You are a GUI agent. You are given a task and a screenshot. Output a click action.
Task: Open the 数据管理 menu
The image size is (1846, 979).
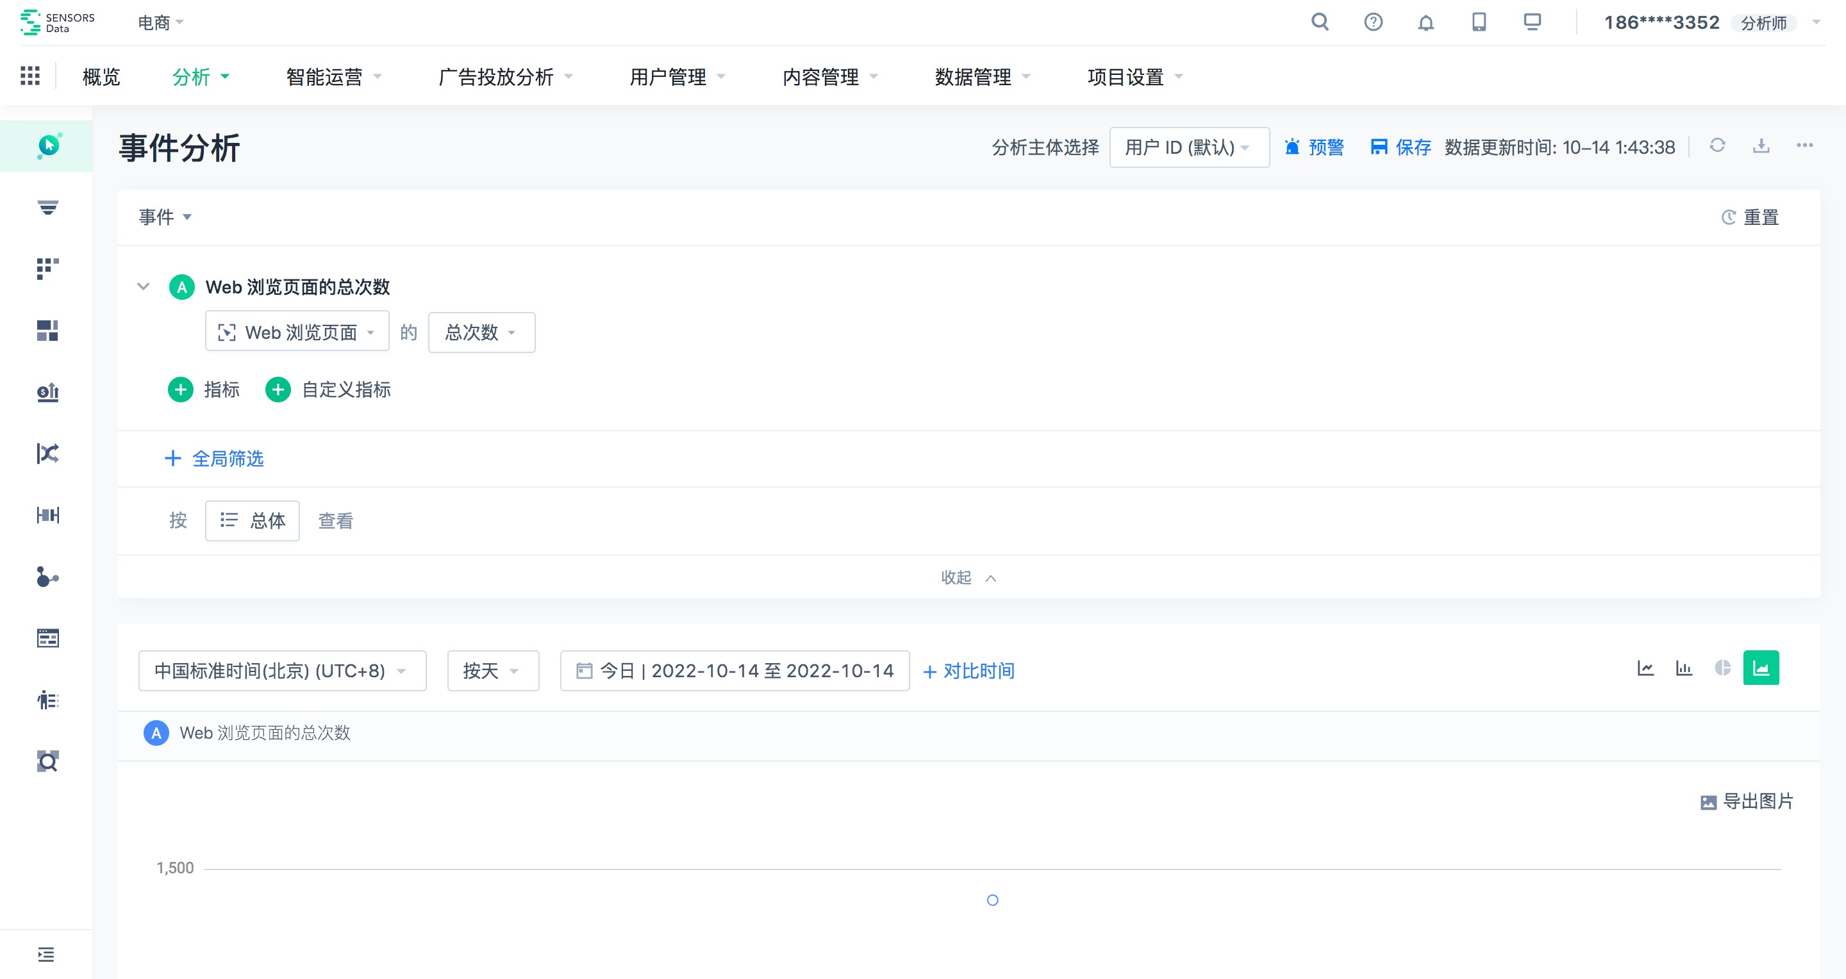[983, 76]
